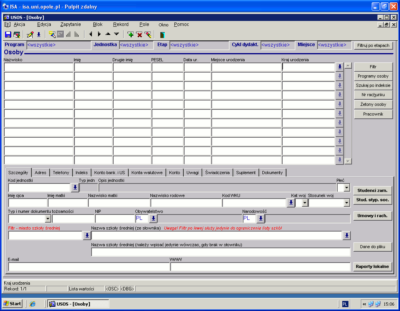The image size is (400, 311).
Task: Click the Programy osoby button
Action: [373, 76]
